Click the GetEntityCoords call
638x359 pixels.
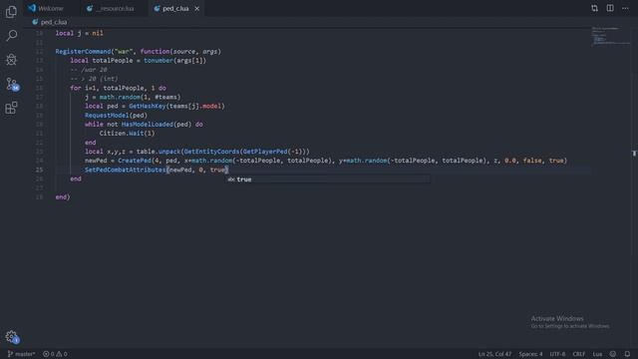point(211,152)
